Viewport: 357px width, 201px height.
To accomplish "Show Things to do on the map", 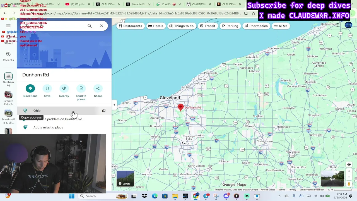I will coord(181,26).
